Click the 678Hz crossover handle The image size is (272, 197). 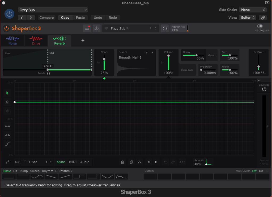[48, 70]
